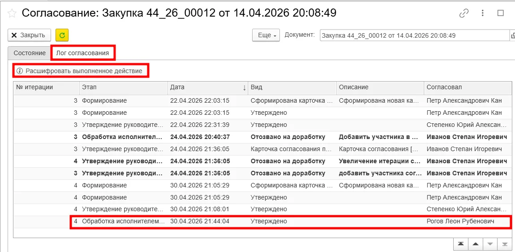Click 'Карточка согласования п...' Вид cell
The image size is (515, 252).
point(292,149)
